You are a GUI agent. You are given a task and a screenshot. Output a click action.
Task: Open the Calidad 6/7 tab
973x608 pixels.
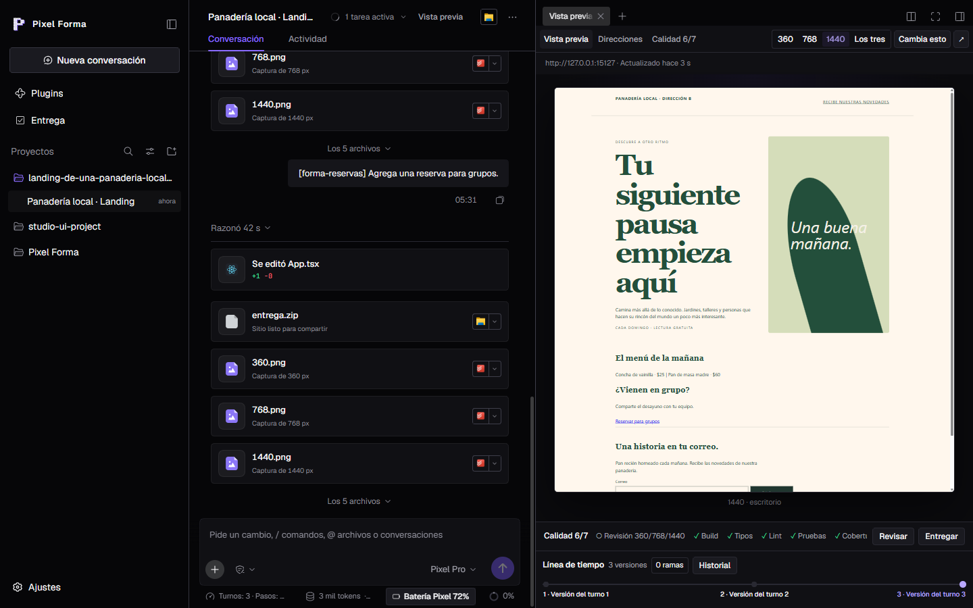coord(674,39)
